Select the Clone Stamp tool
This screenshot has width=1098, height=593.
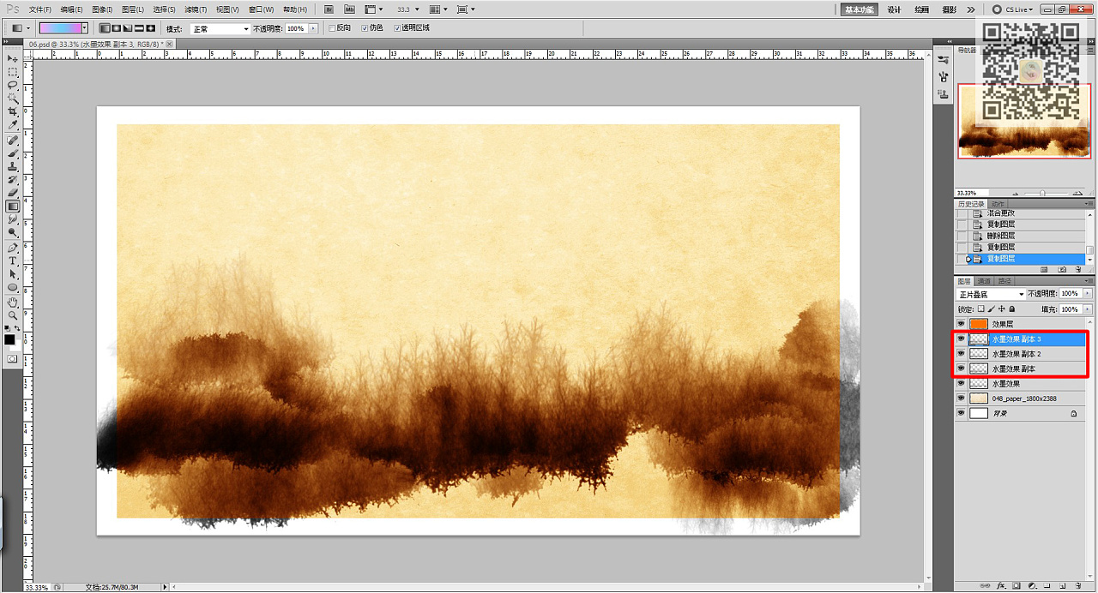(x=13, y=166)
